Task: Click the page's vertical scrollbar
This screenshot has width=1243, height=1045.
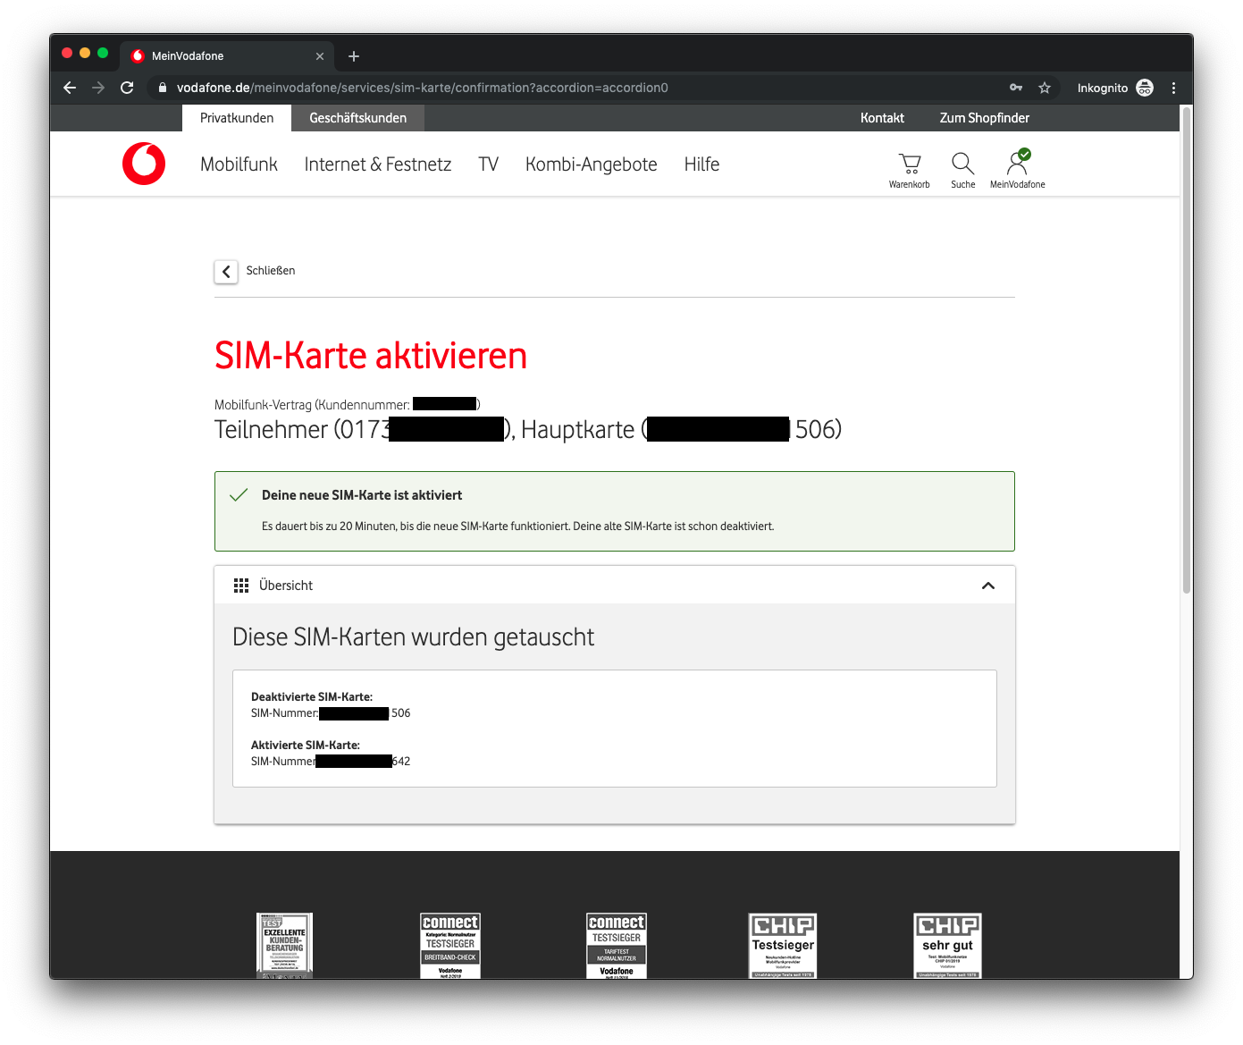Action: (1187, 350)
